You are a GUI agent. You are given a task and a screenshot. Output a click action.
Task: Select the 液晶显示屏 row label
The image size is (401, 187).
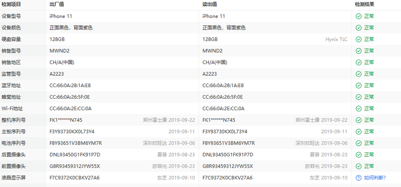click(13, 178)
